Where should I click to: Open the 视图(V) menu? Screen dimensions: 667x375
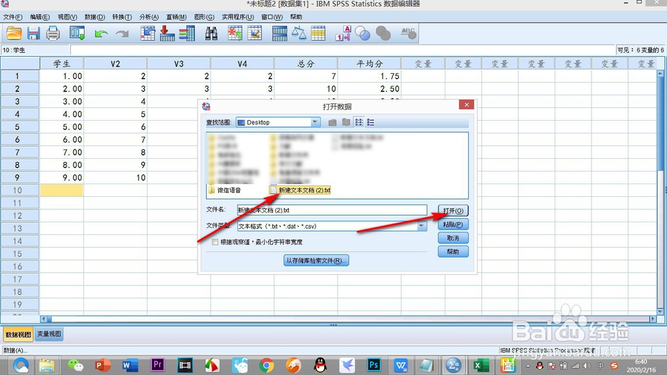click(x=67, y=17)
